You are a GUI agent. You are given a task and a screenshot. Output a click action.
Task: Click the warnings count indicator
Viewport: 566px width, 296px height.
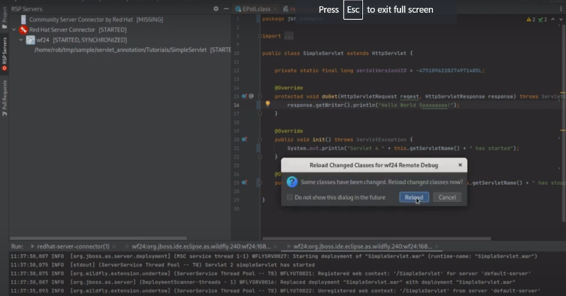[x=531, y=20]
